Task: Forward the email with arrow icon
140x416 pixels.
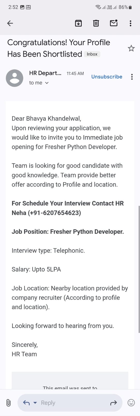Action: (113, 403)
